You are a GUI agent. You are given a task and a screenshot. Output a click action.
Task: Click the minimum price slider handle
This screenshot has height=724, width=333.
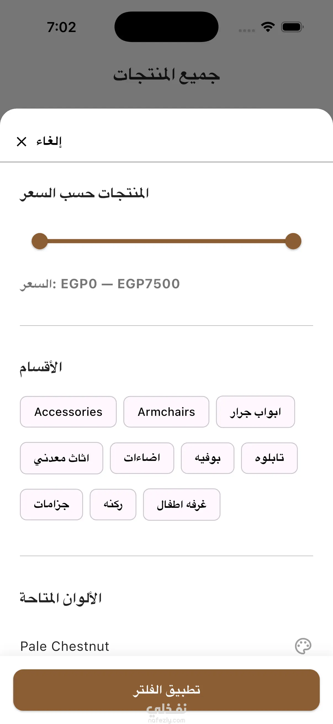(39, 241)
